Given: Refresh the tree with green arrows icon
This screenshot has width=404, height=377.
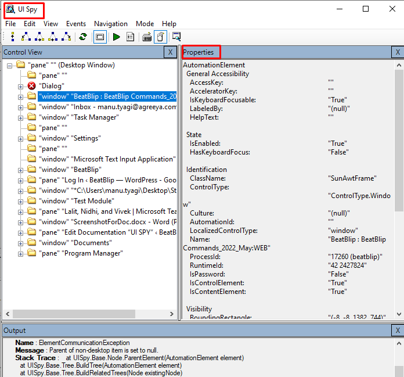Looking at the screenshot, I should click(x=84, y=37).
